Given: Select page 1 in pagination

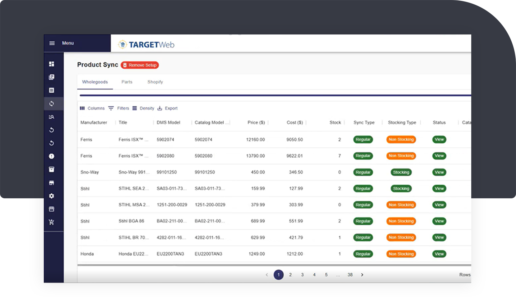Looking at the screenshot, I should point(279,275).
